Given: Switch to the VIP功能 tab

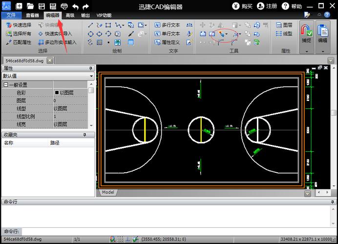Looking at the screenshot, I should coord(104,15).
